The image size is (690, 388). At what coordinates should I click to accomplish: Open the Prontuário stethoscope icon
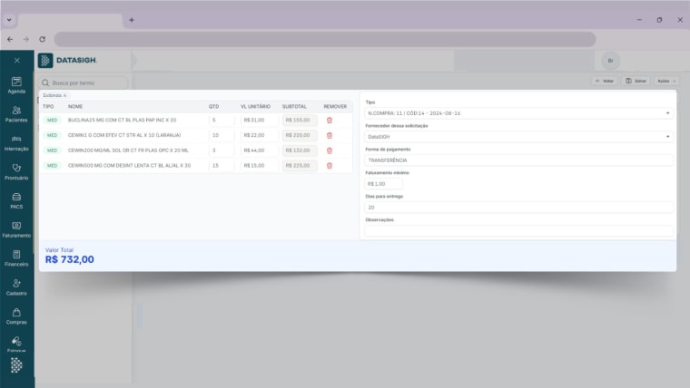[x=16, y=168]
